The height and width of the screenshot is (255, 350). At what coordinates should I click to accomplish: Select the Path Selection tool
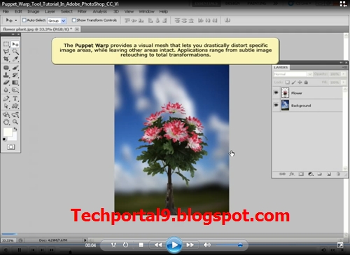(x=6, y=106)
